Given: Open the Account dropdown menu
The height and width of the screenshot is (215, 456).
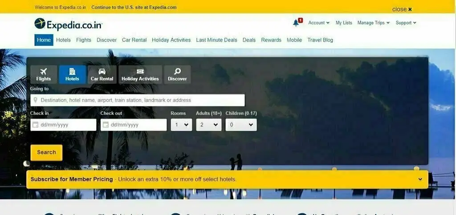Looking at the screenshot, I should click(x=319, y=23).
